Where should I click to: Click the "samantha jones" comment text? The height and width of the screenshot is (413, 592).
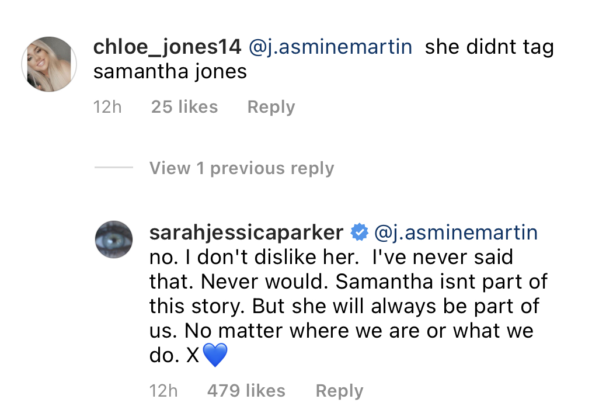pos(170,72)
